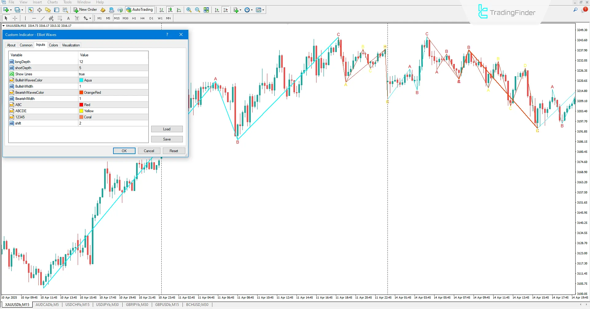This screenshot has height=309, width=590.
Task: Switch chart to line chart display
Action: (x=179, y=10)
